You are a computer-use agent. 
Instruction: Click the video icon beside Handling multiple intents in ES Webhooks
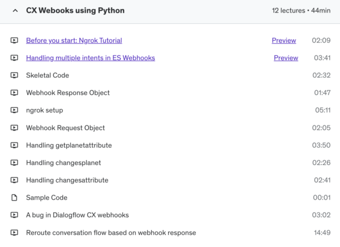pyautogui.click(x=14, y=58)
